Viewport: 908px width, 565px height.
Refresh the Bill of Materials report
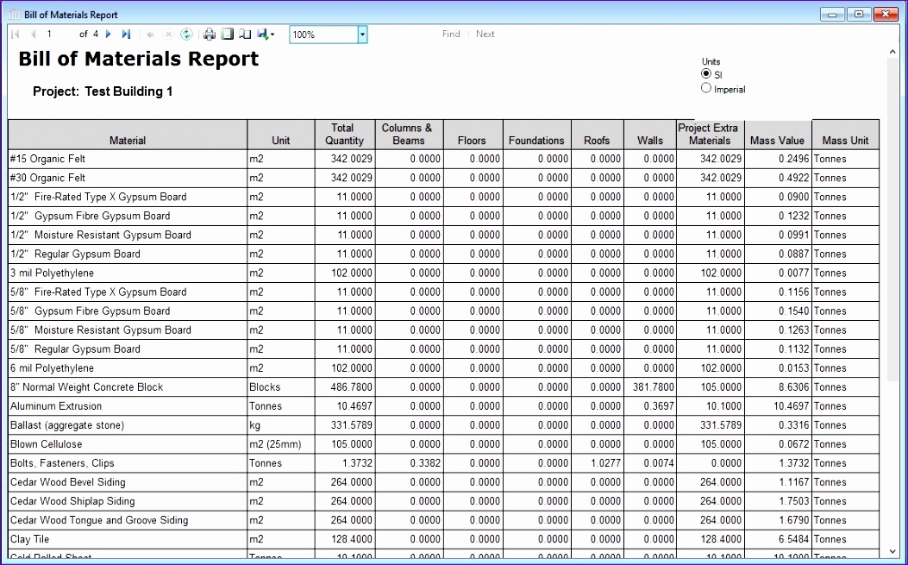point(185,34)
